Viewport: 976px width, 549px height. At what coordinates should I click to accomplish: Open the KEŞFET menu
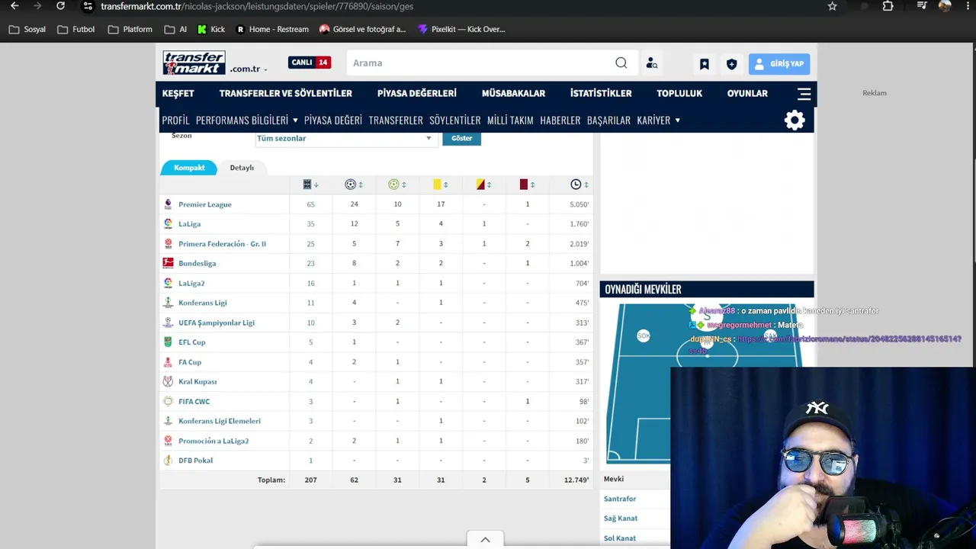(178, 93)
